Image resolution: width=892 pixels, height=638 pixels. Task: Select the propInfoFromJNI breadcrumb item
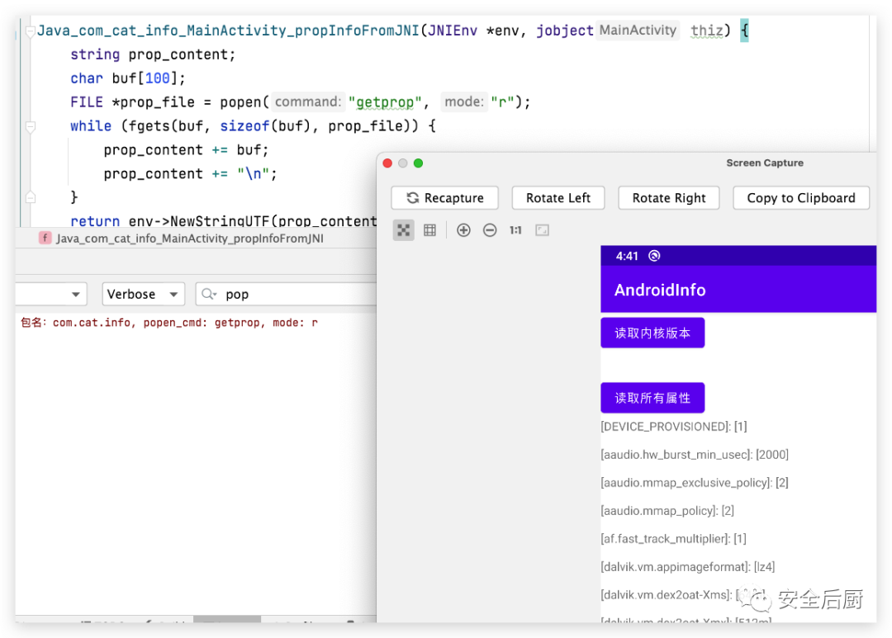pyautogui.click(x=189, y=239)
